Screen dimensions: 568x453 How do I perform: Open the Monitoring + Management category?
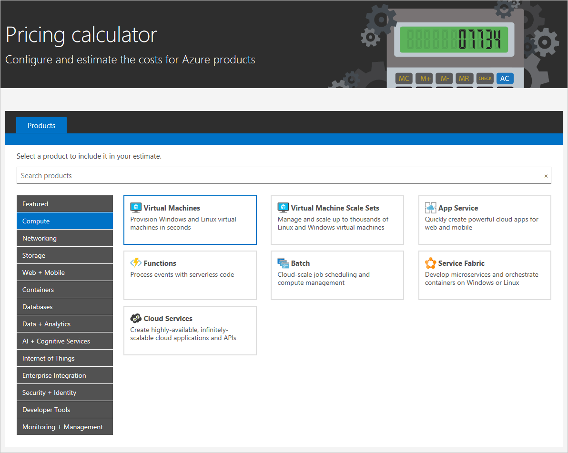65,427
